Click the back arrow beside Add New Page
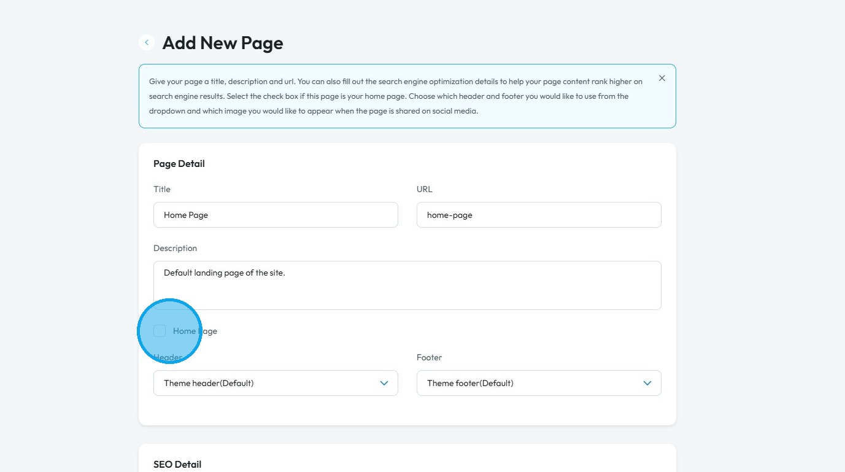Screen dimensions: 845x472 (147, 42)
